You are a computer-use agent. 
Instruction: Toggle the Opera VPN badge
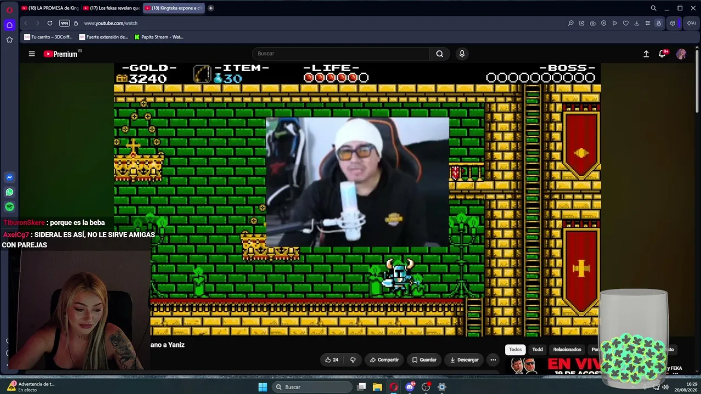[64, 23]
